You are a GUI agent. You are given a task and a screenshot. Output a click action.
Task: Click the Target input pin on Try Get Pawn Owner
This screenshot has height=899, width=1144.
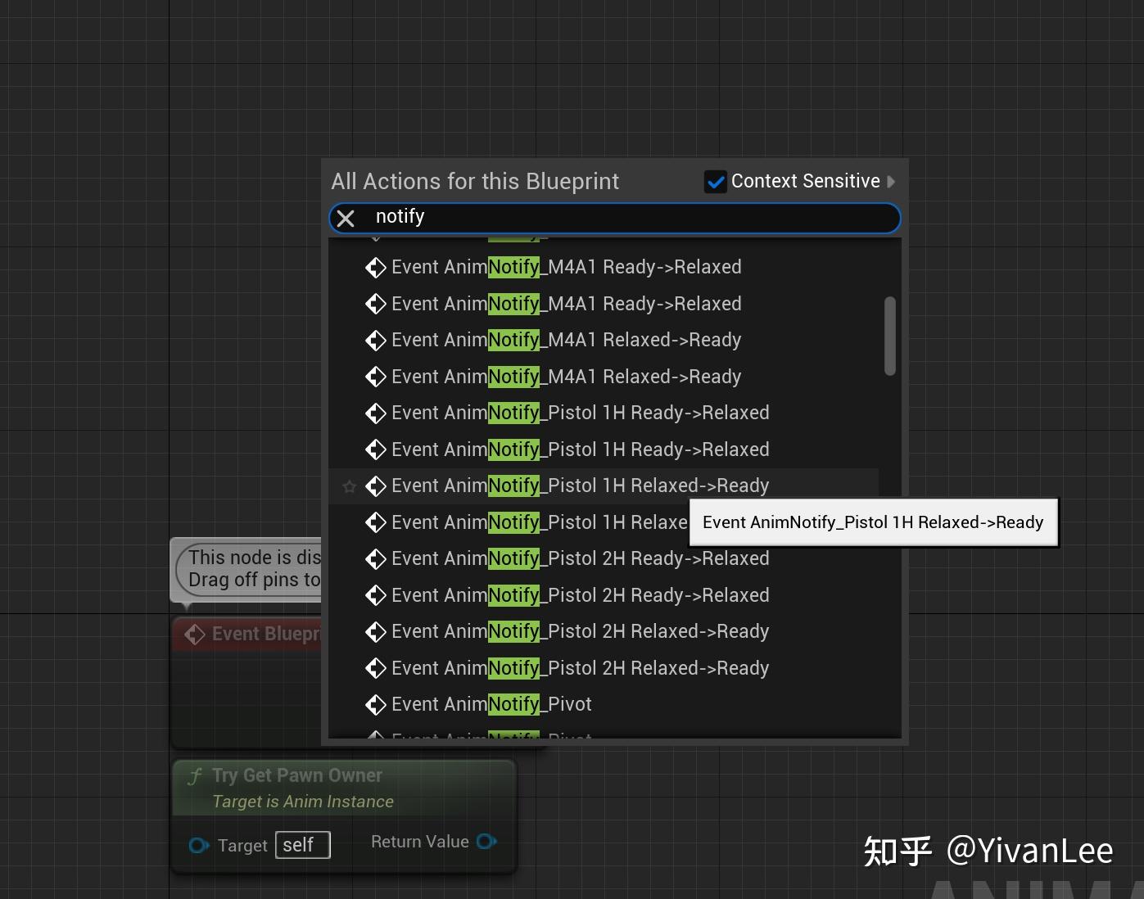coord(199,845)
